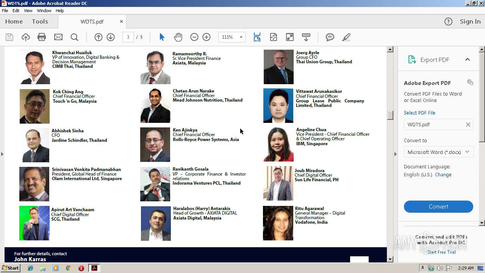The height and width of the screenshot is (273, 485).
Task: Fit page to window icon
Action: coord(273,37)
